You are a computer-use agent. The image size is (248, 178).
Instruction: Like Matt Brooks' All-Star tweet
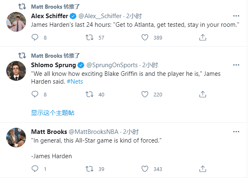click(x=145, y=169)
